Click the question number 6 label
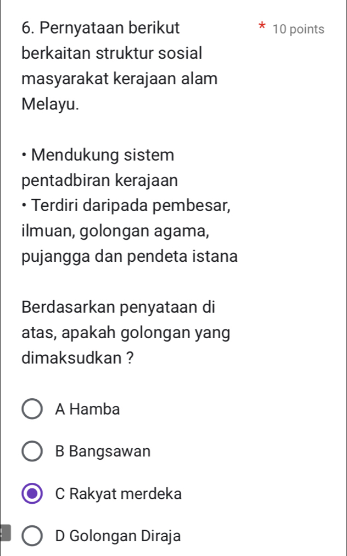 pyautogui.click(x=25, y=27)
